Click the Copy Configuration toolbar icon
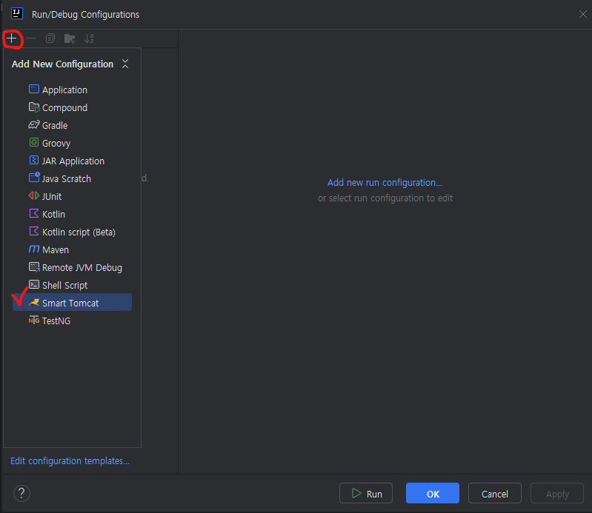This screenshot has width=592, height=513. [50, 38]
